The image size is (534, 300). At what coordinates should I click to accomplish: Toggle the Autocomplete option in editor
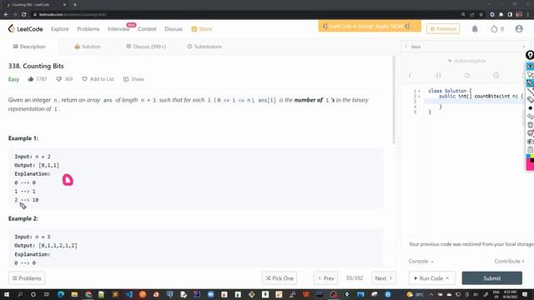466,61
